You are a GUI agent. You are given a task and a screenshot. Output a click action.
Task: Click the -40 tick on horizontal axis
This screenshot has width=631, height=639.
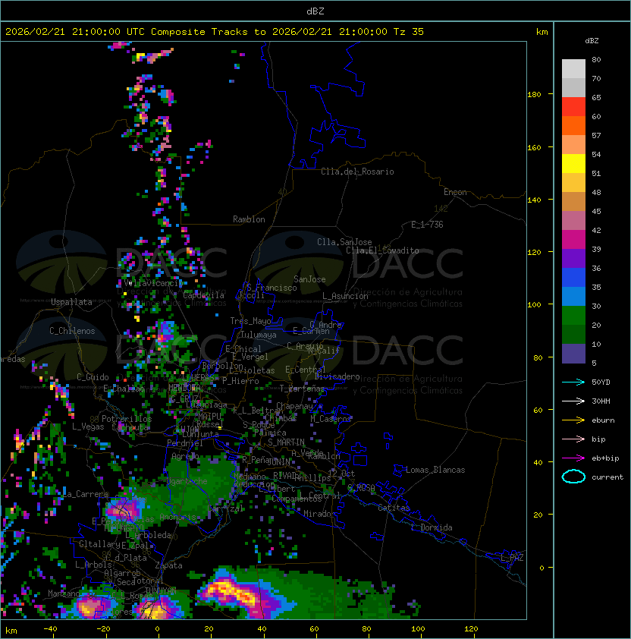click(x=50, y=629)
